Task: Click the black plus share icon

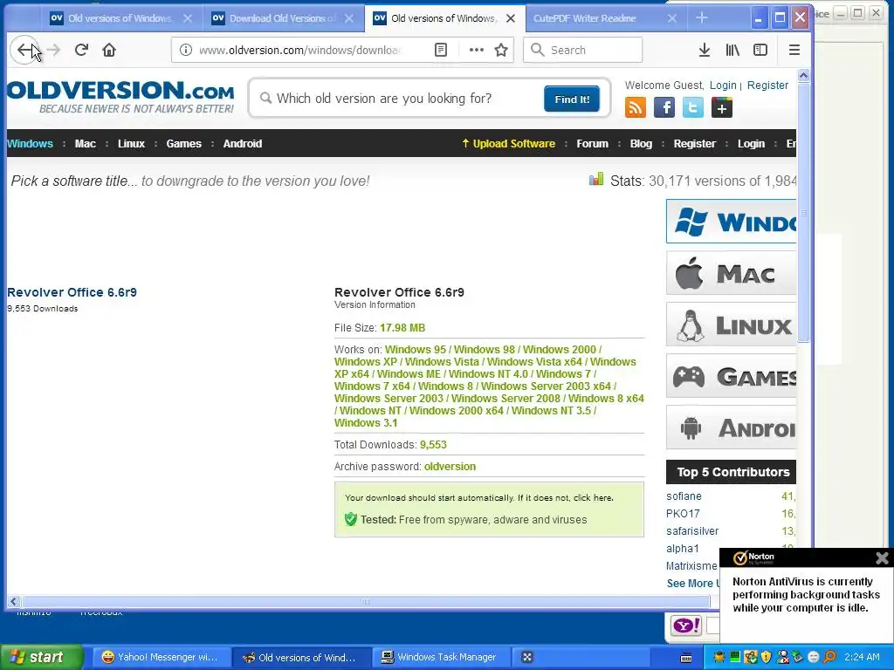Action: [722, 107]
